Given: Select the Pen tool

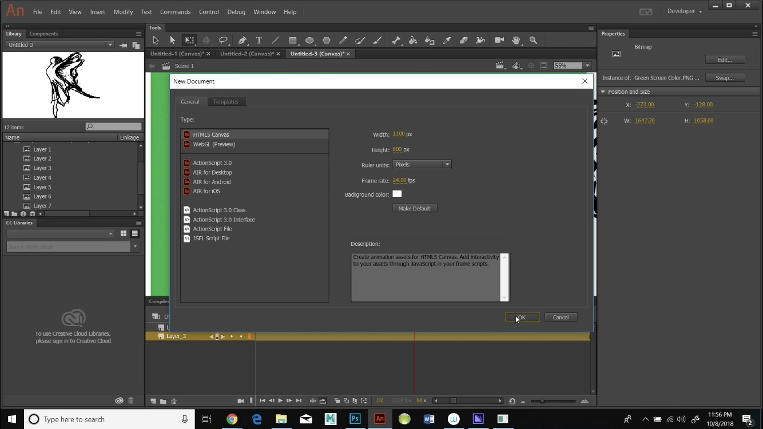Looking at the screenshot, I should (x=242, y=40).
